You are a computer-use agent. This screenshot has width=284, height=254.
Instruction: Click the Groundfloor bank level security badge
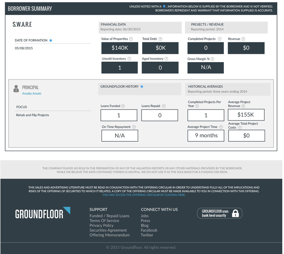coord(220,213)
